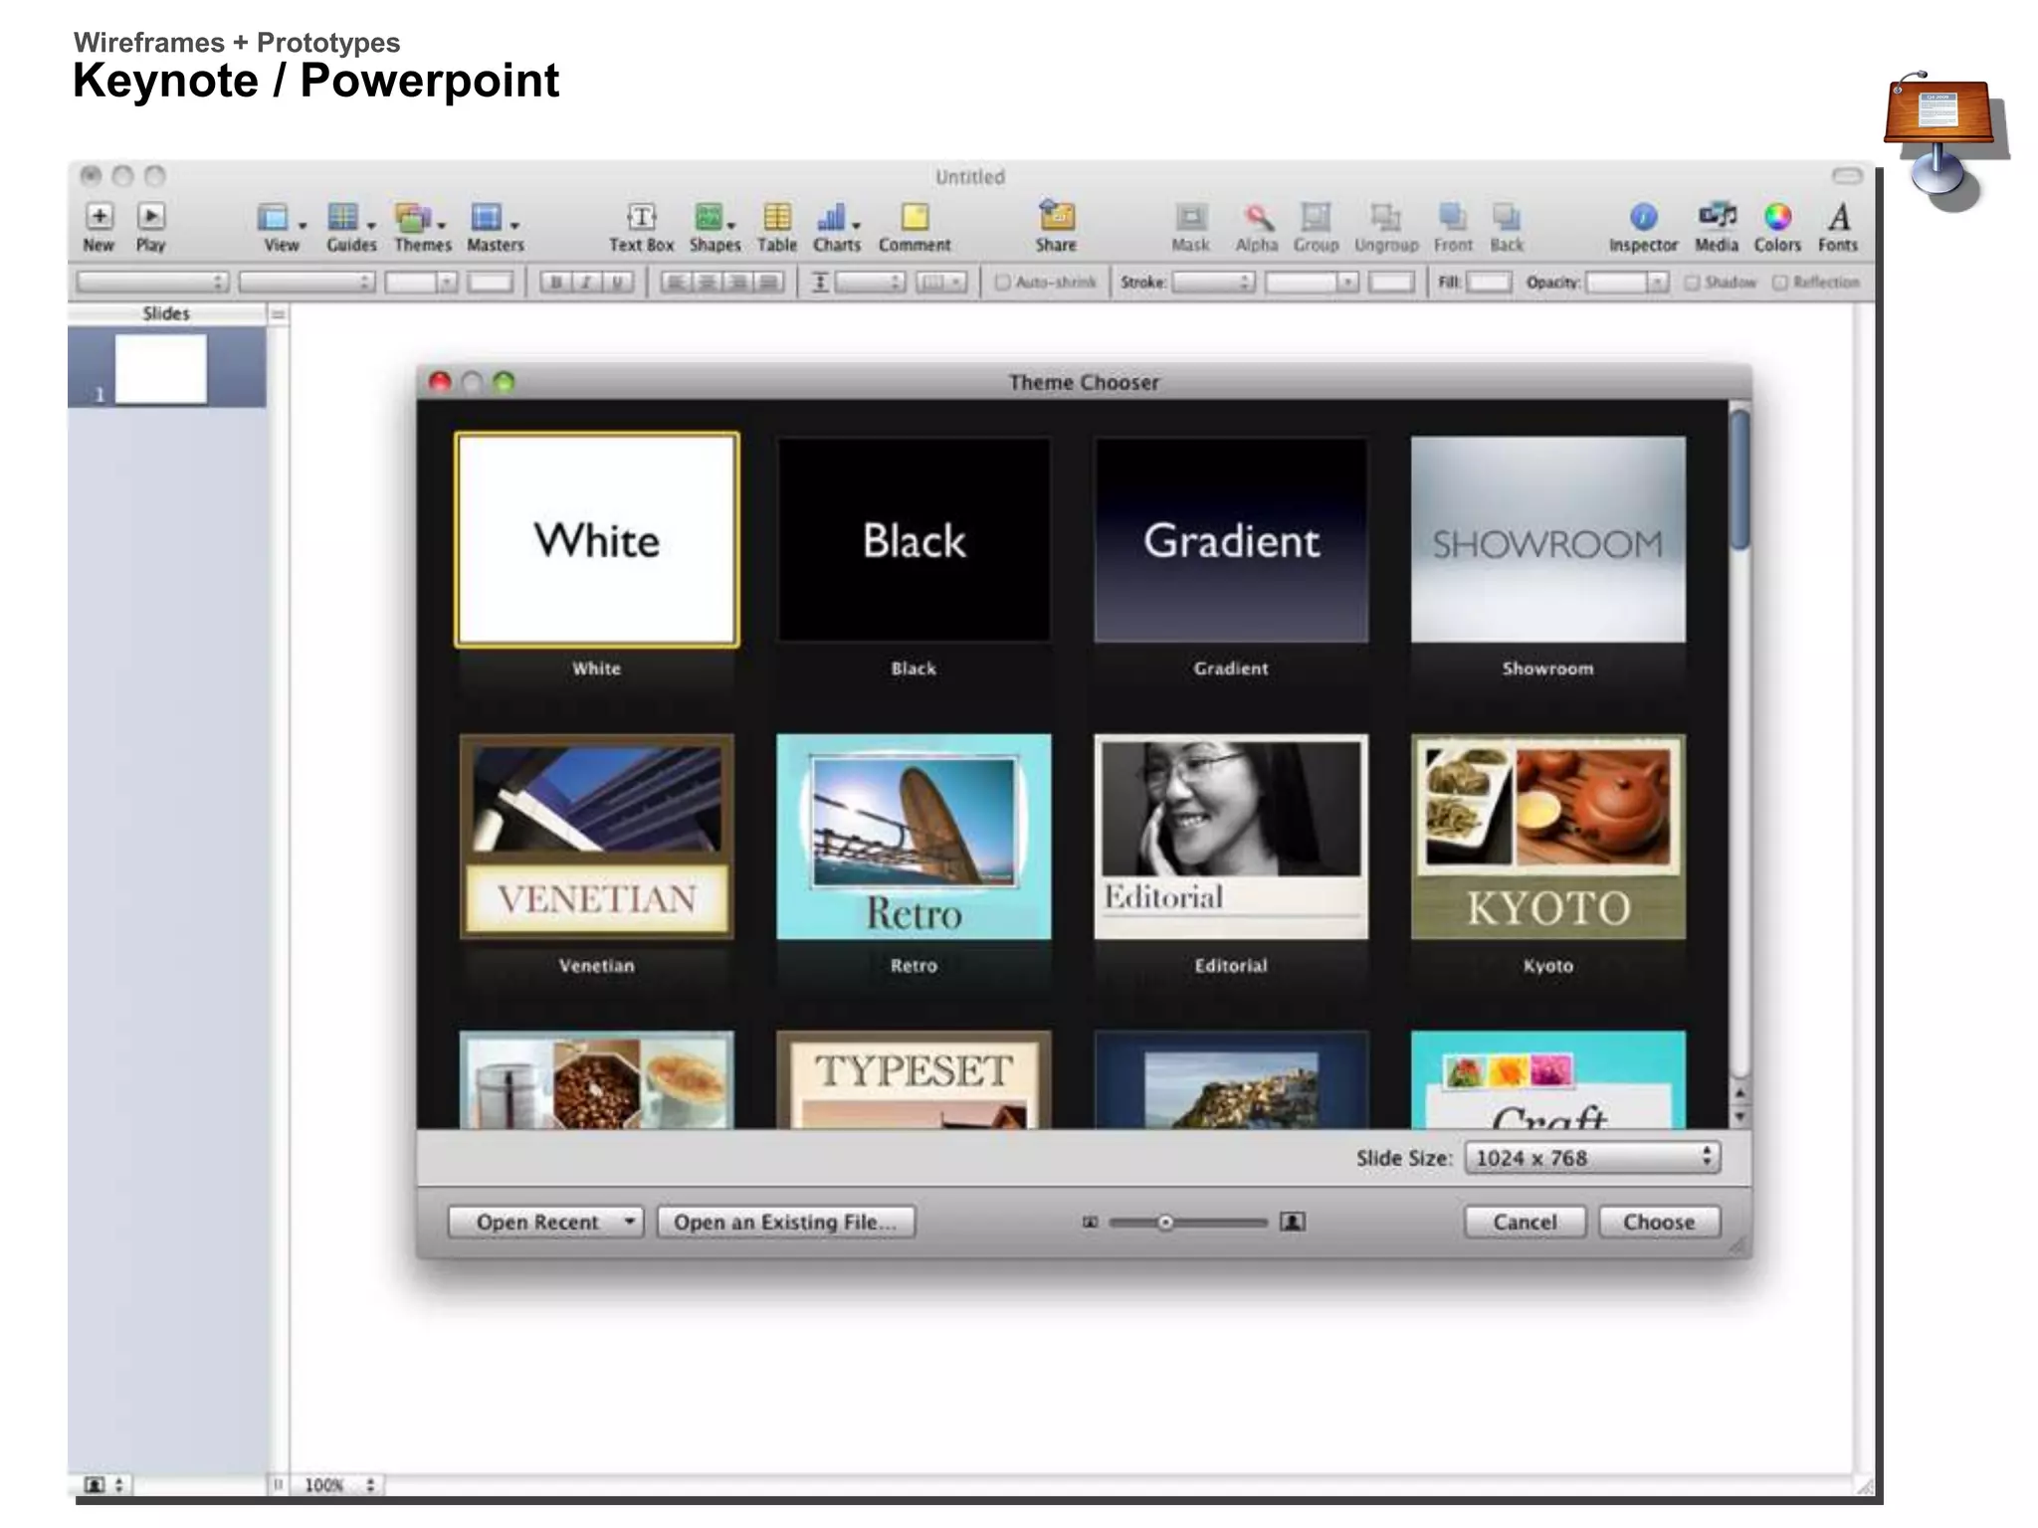Click the Ungroup icon

click(x=1386, y=217)
